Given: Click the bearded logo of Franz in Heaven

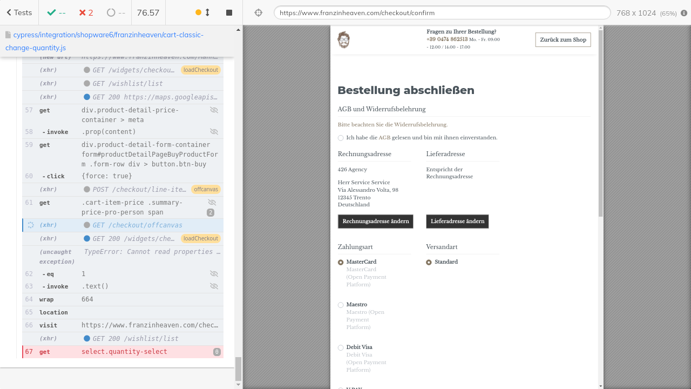Looking at the screenshot, I should tap(343, 39).
